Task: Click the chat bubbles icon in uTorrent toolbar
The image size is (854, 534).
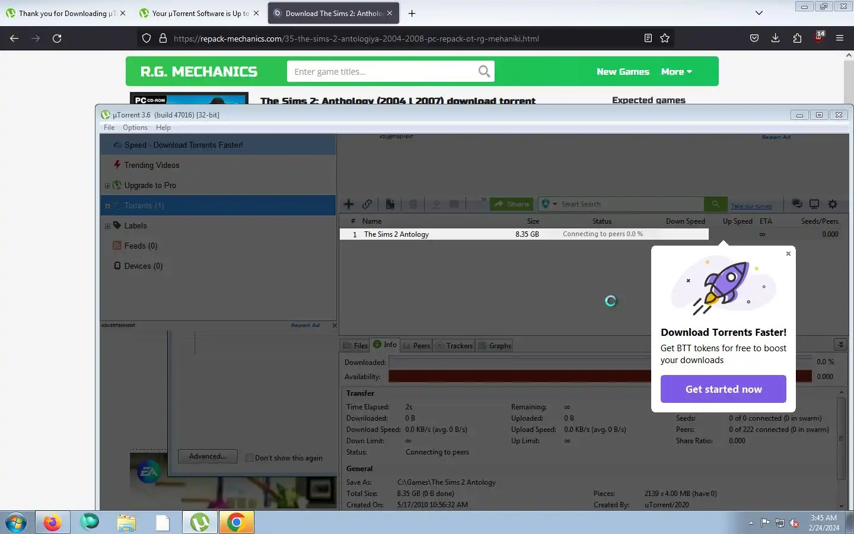Action: click(797, 204)
